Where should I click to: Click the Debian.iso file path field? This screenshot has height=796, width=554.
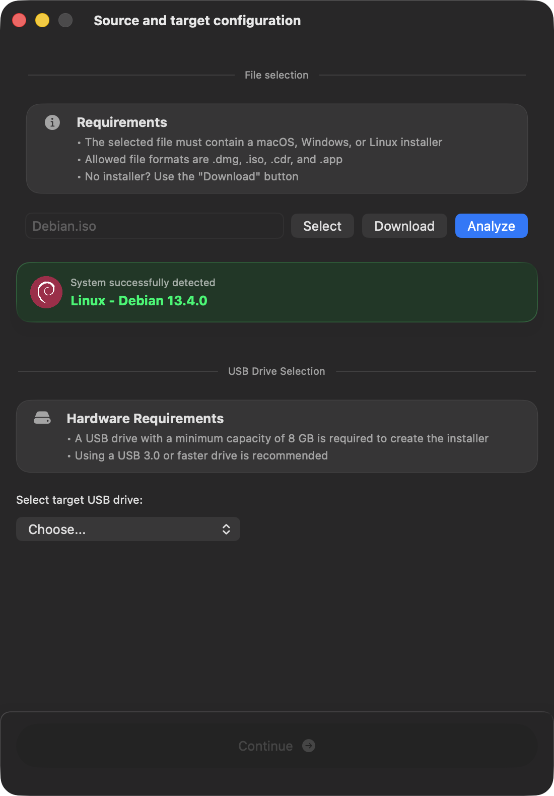click(x=155, y=226)
